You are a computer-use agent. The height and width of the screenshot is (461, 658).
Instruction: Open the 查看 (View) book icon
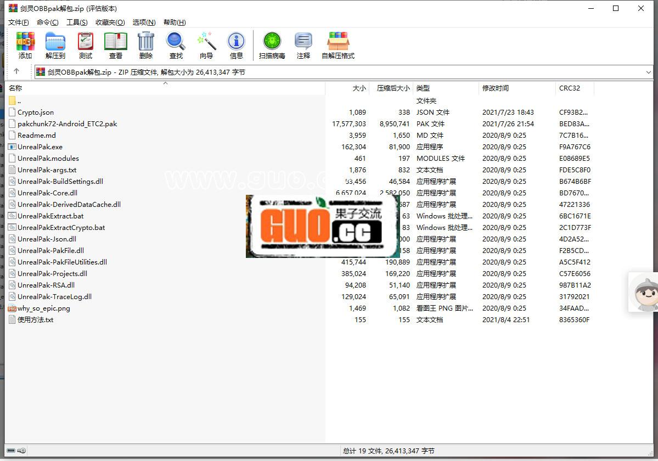click(116, 42)
